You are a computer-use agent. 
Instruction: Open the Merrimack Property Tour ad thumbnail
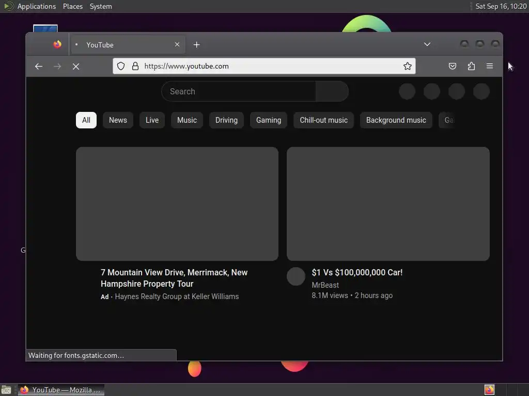[x=177, y=204]
